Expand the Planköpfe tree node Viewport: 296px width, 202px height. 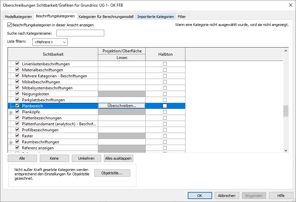pyautogui.click(x=11, y=112)
